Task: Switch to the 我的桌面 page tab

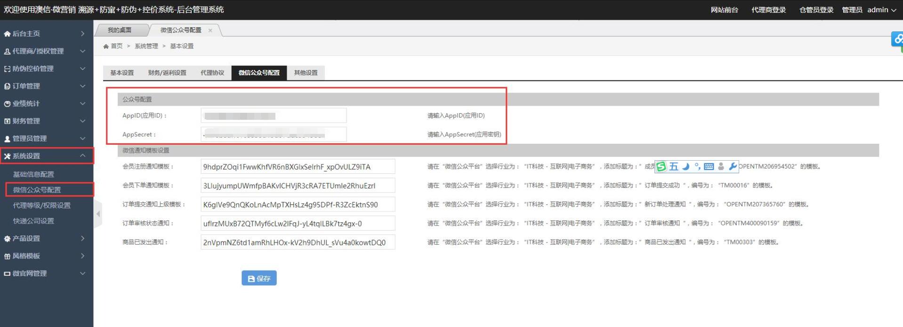Action: (x=120, y=30)
